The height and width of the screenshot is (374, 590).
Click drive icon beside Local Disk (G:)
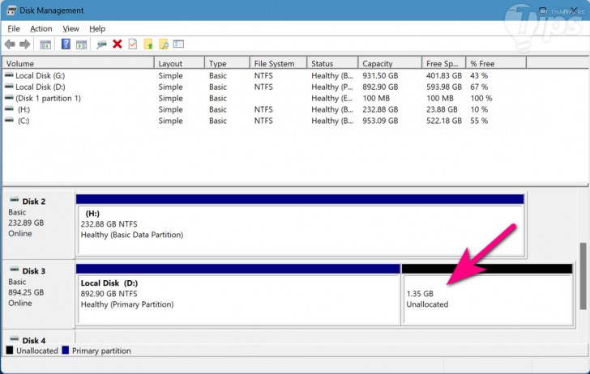pyautogui.click(x=9, y=75)
